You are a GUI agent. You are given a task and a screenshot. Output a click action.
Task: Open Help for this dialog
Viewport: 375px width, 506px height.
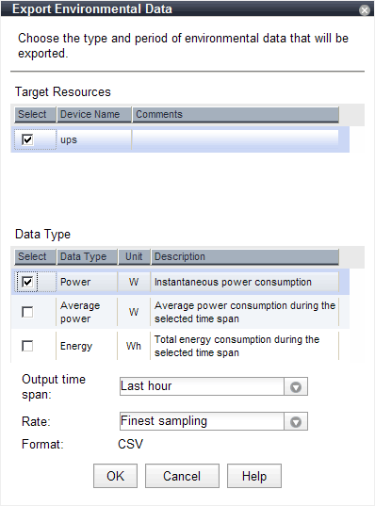click(254, 476)
